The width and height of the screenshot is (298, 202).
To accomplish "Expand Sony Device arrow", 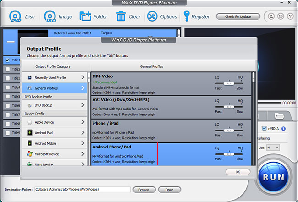I will click(x=83, y=164).
